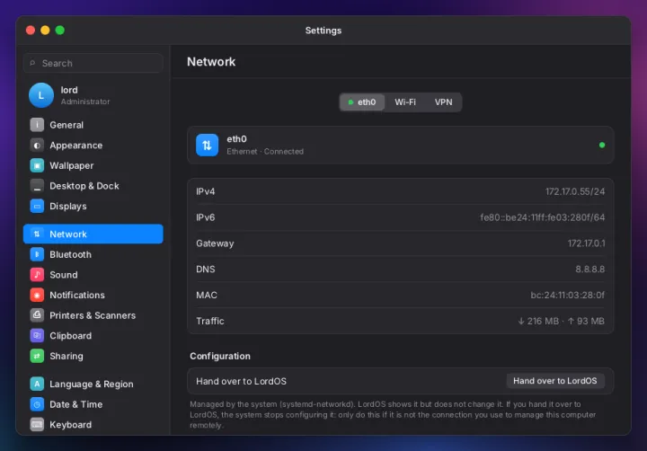
Task: Open the Displays sidebar icon
Action: pyautogui.click(x=37, y=206)
